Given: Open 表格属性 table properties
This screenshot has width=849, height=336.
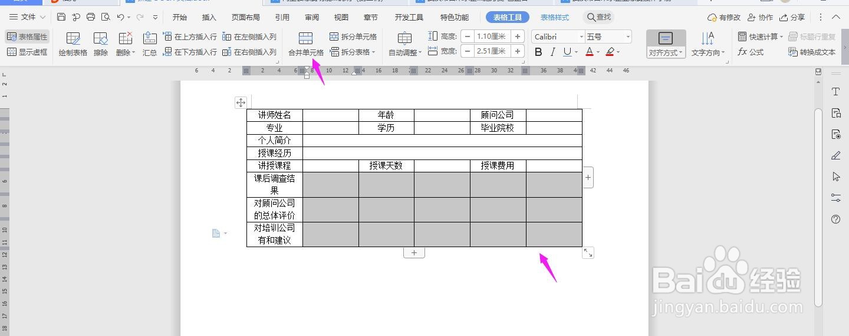Looking at the screenshot, I should pyautogui.click(x=27, y=36).
